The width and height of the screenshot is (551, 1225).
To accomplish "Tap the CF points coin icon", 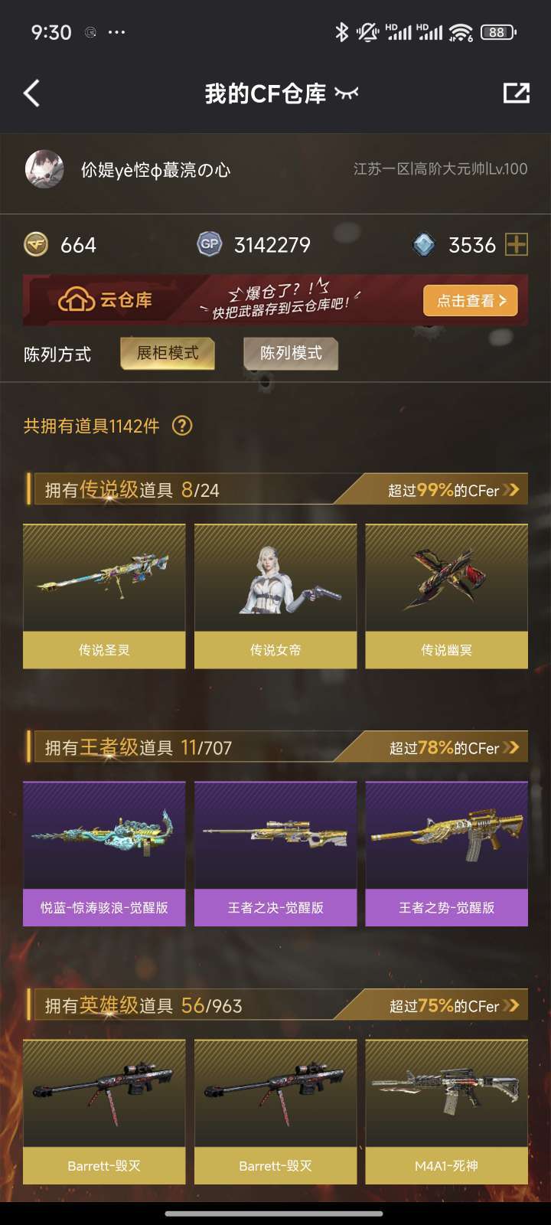I will click(x=37, y=245).
